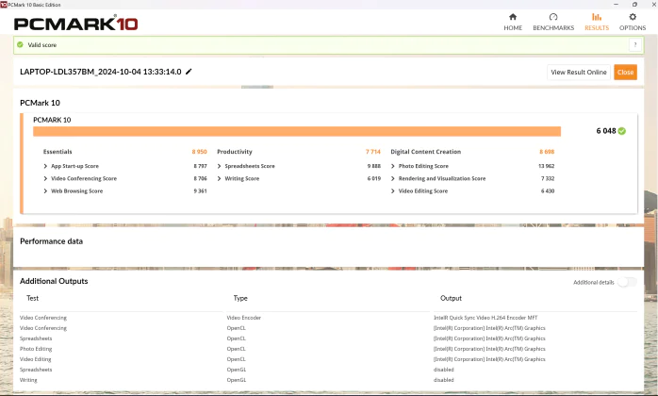Switch to the Benchmarks tab

click(553, 22)
